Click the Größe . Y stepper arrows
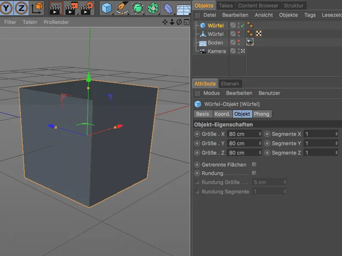The height and width of the screenshot is (256, 342). [260, 143]
